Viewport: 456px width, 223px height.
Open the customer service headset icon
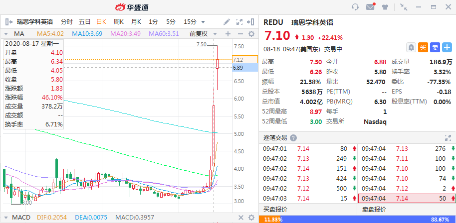click(355, 7)
